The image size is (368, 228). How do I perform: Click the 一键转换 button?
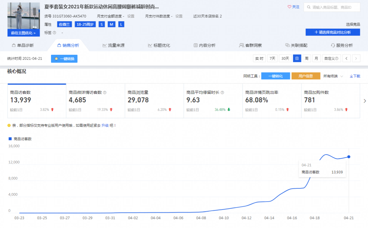[x=64, y=59]
